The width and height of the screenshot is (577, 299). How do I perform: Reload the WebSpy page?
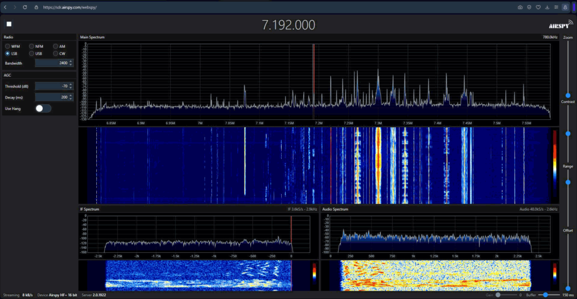pyautogui.click(x=25, y=7)
